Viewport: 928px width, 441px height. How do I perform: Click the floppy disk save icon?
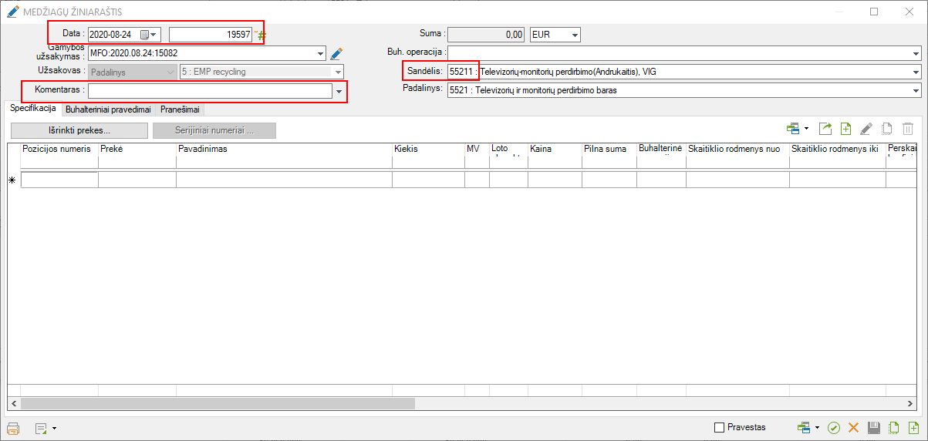874,428
